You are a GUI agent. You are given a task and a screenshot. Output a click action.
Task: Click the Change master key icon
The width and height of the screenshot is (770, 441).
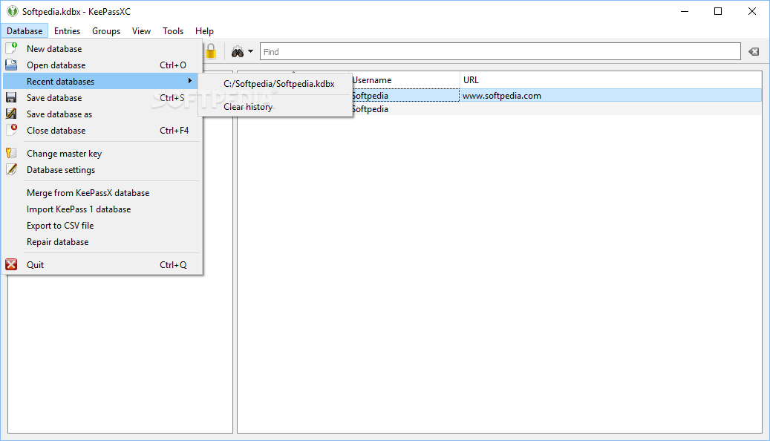coord(11,153)
